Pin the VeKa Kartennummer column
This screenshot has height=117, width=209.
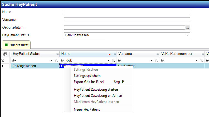202,54
